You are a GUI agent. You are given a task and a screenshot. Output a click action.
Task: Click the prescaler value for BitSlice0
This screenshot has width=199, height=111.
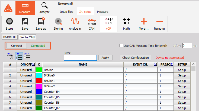(x=165, y=75)
